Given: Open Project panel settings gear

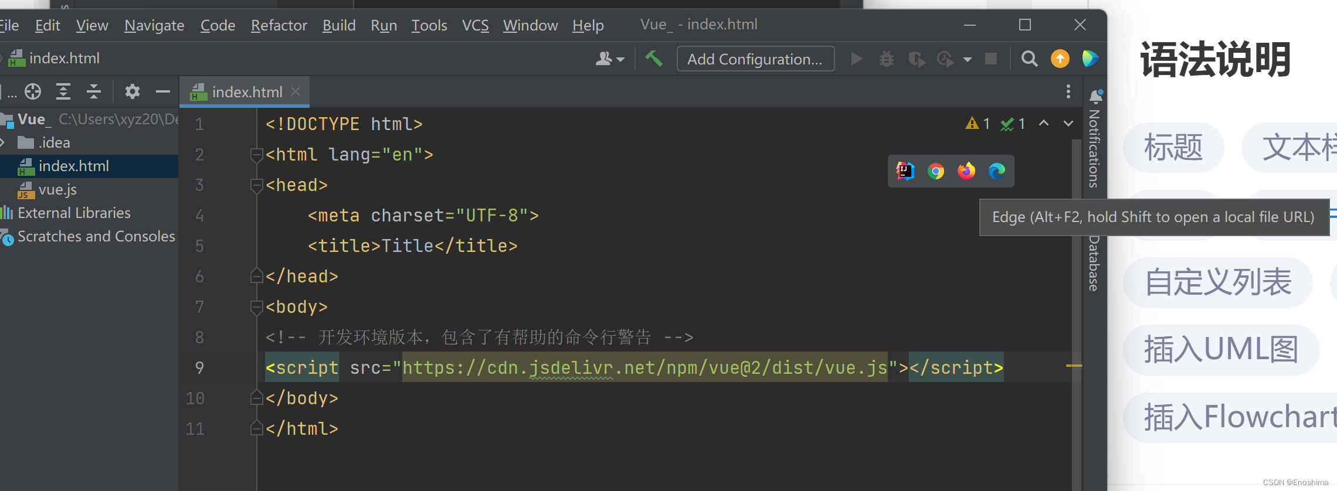Looking at the screenshot, I should (133, 91).
